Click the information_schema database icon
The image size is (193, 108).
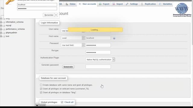pos(4,22)
